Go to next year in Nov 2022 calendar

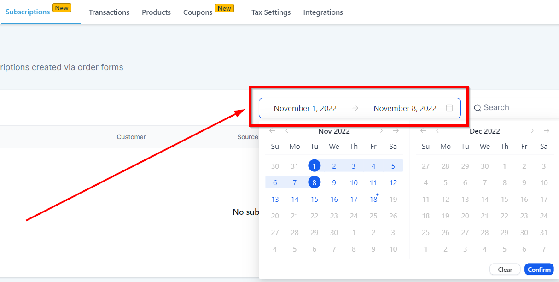(x=396, y=131)
